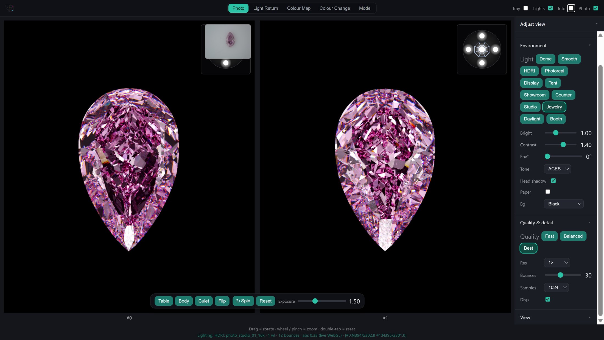Toggle the Tray checkbox
Screen dimensions: 604x340
525,8
